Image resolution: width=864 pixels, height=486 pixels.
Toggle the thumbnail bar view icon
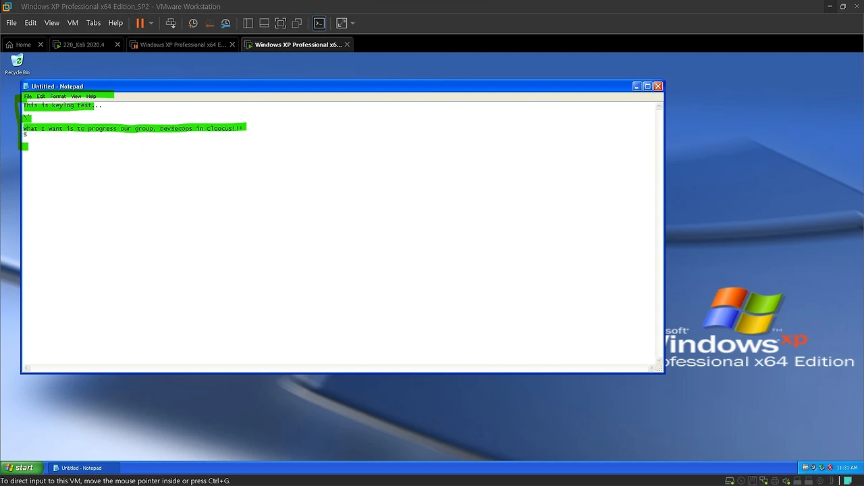[264, 23]
